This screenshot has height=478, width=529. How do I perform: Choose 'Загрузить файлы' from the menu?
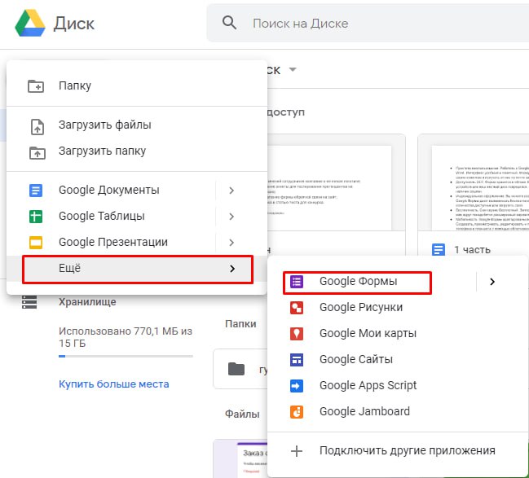(x=137, y=125)
